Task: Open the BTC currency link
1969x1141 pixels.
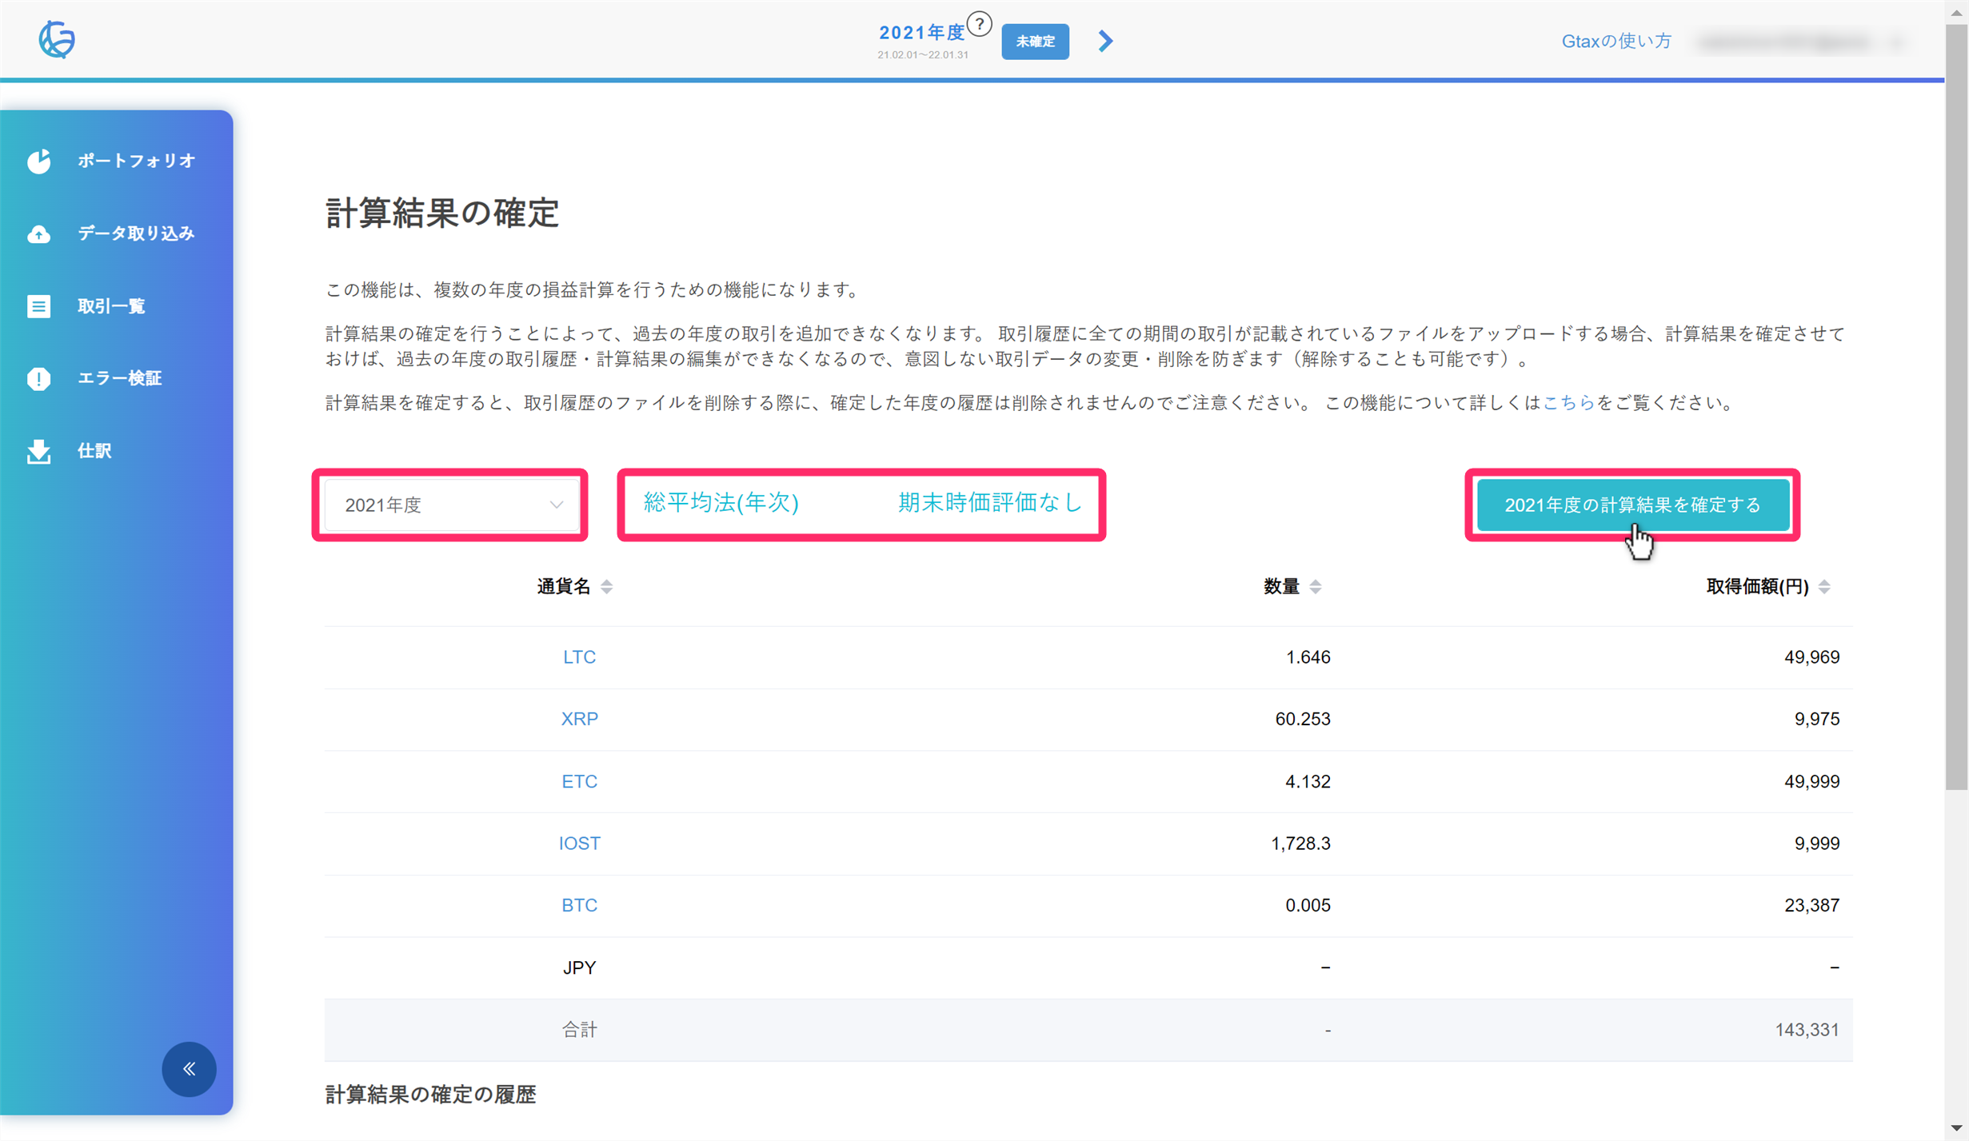Action: tap(579, 905)
